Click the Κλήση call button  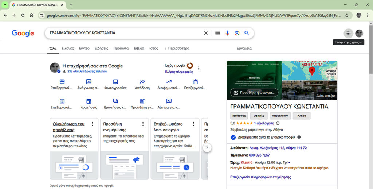tap(302, 116)
